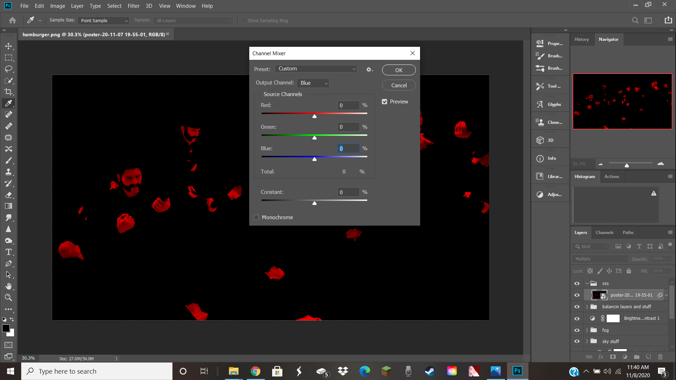Uncheck the Preview checkbox
Image resolution: width=676 pixels, height=380 pixels.
(x=384, y=102)
